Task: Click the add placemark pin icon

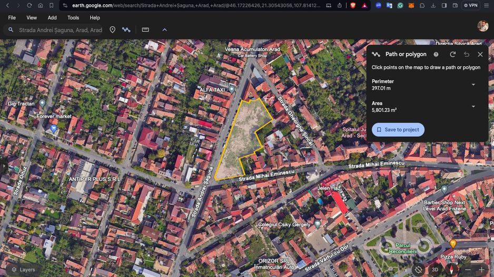Action: [112, 30]
